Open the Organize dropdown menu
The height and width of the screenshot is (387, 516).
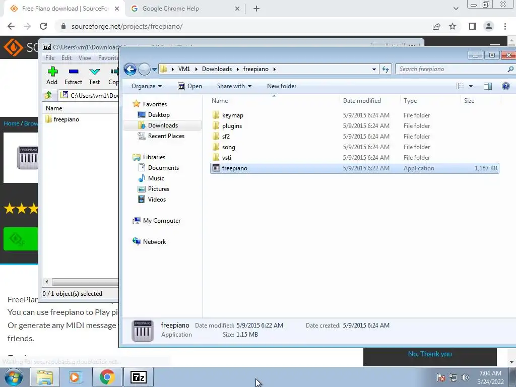click(x=147, y=86)
